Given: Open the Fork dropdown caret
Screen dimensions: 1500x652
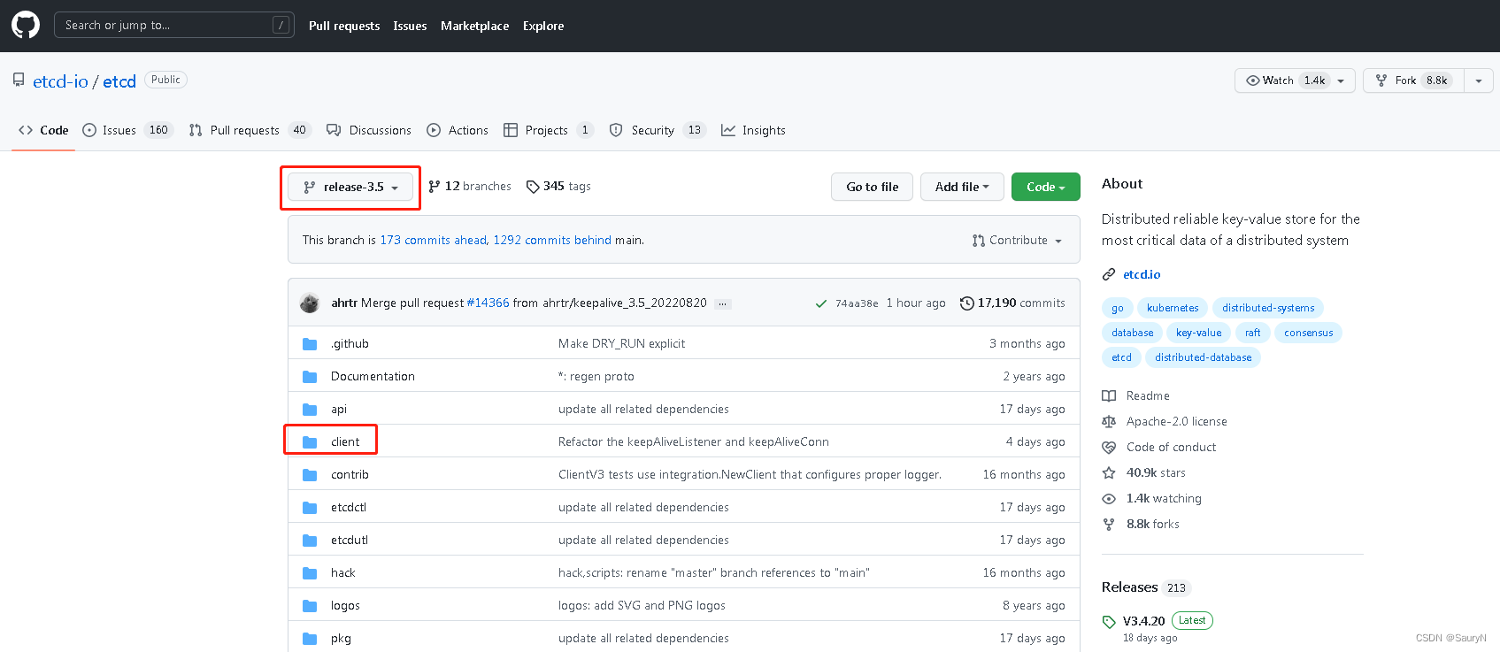Looking at the screenshot, I should (x=1479, y=81).
